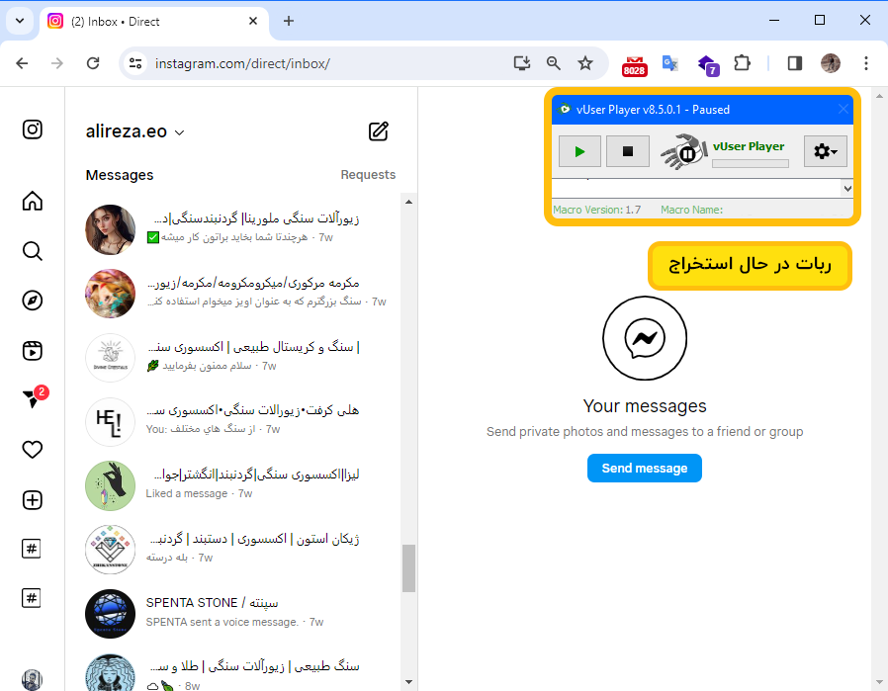Click the site information icon in address bar
The height and width of the screenshot is (691, 888).
click(135, 63)
